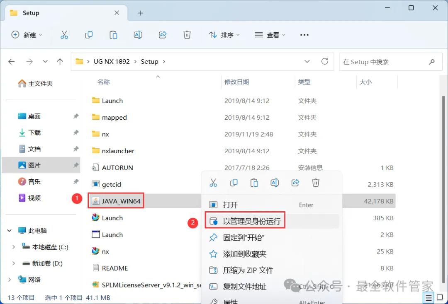The height and width of the screenshot is (304, 448).
Task: Switch to large thumbnails view icon in status bar
Action: point(440,298)
